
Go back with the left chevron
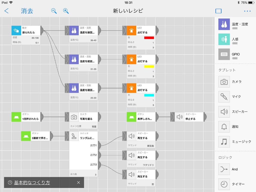point(6,11)
